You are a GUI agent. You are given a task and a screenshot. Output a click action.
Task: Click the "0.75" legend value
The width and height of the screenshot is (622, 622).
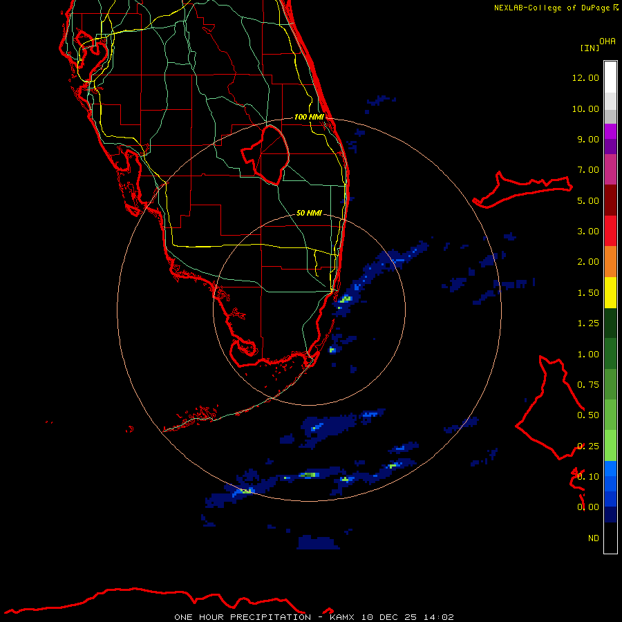tap(588, 385)
